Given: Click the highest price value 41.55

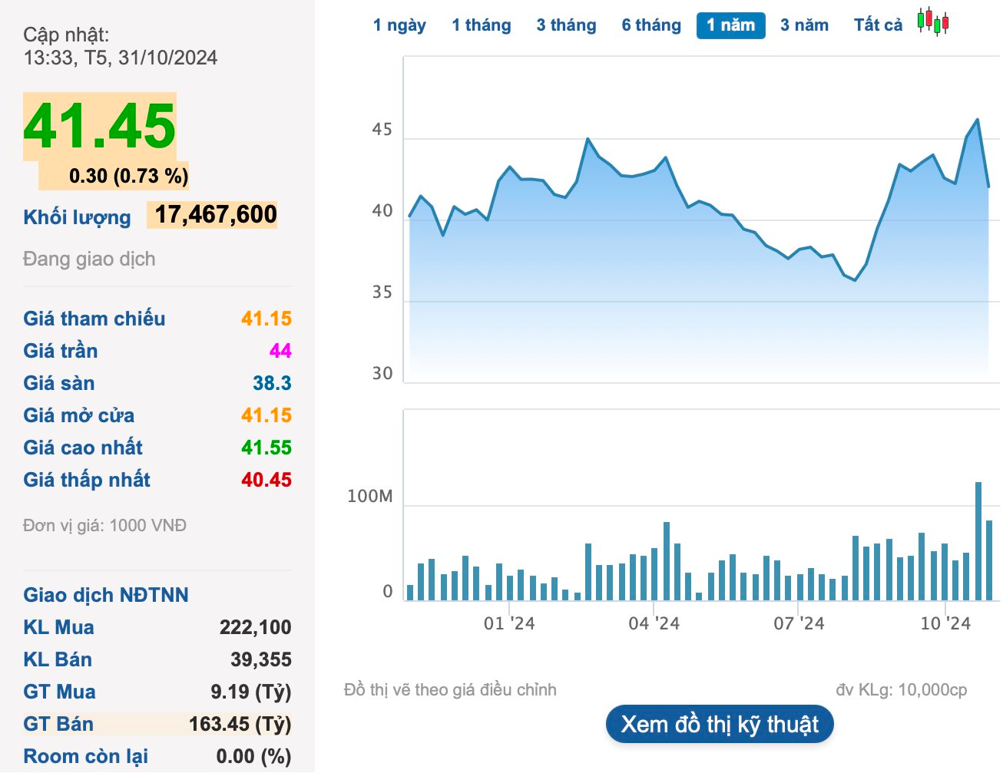Looking at the screenshot, I should tap(266, 448).
